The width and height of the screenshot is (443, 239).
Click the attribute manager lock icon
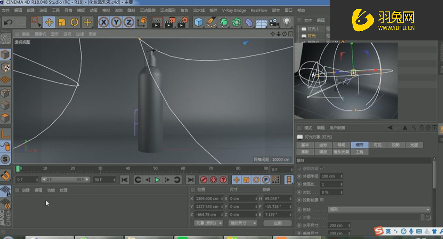[x=421, y=128]
